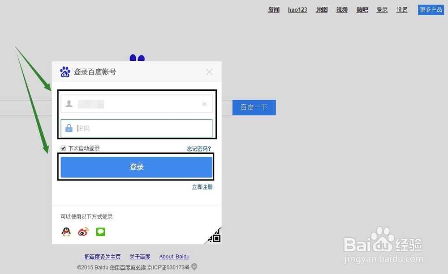Uncheck 下次自动登录 auto-login option
Screen dimensions: 448x274
click(63, 148)
